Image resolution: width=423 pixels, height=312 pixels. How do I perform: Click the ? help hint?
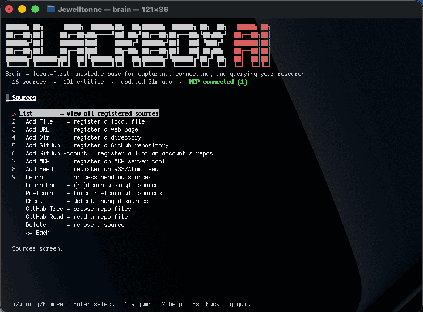click(172, 304)
